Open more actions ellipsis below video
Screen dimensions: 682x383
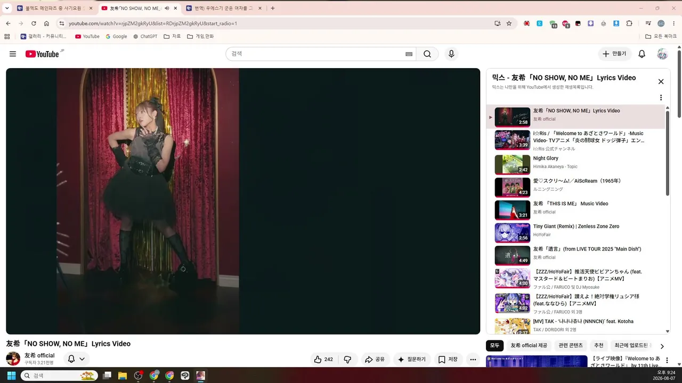tap(473, 360)
